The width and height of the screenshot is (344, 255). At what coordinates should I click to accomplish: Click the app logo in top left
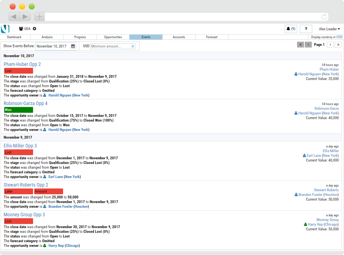pyautogui.click(x=5, y=29)
